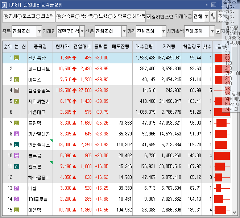The image size is (240, 218).
Task: Click the 신 badge icon for 웰크론
Action: click(17, 166)
